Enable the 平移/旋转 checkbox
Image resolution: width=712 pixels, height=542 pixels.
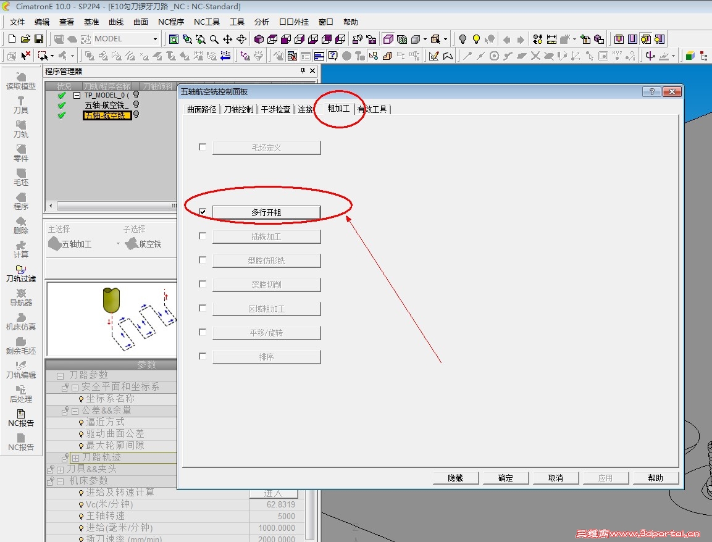coord(203,332)
